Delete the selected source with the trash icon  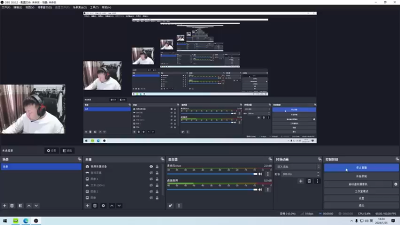[95, 205]
